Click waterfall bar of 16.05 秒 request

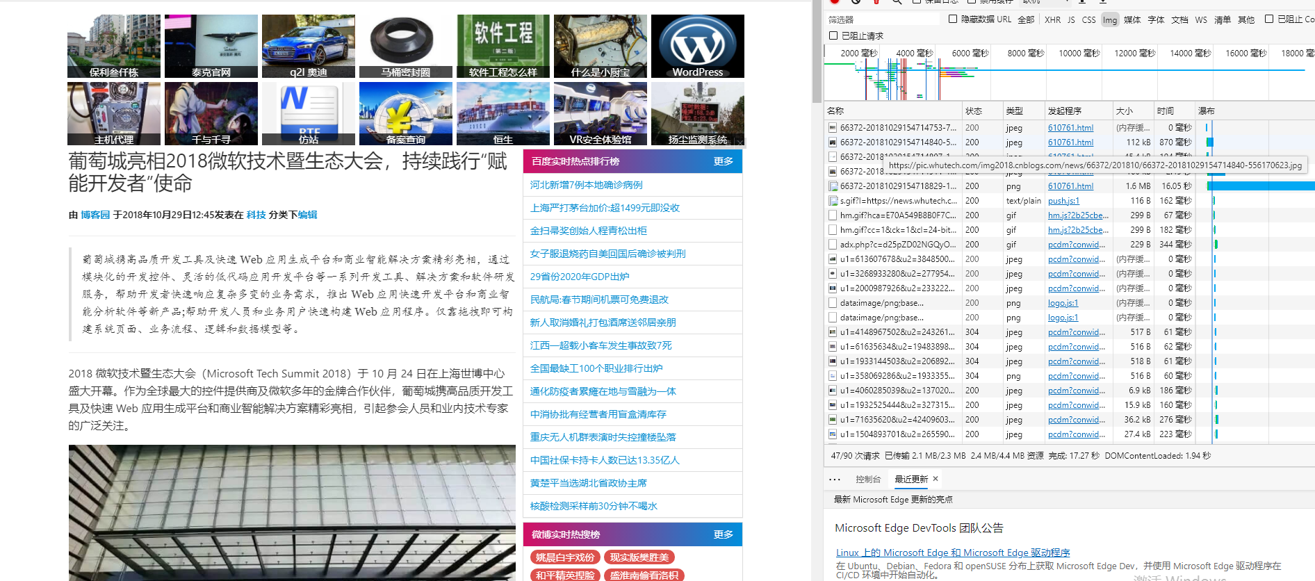click(1261, 186)
